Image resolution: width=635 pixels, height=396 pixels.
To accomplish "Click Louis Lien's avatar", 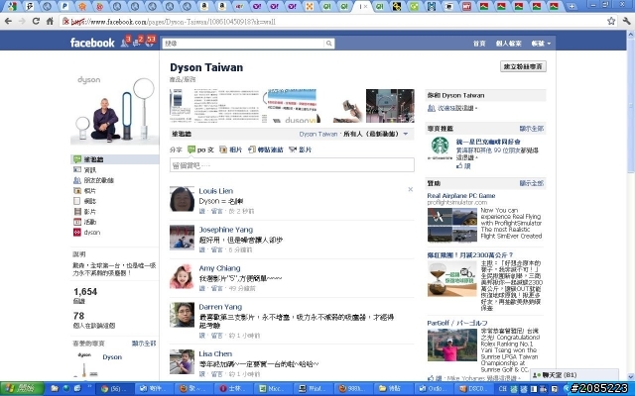I will pyautogui.click(x=182, y=199).
